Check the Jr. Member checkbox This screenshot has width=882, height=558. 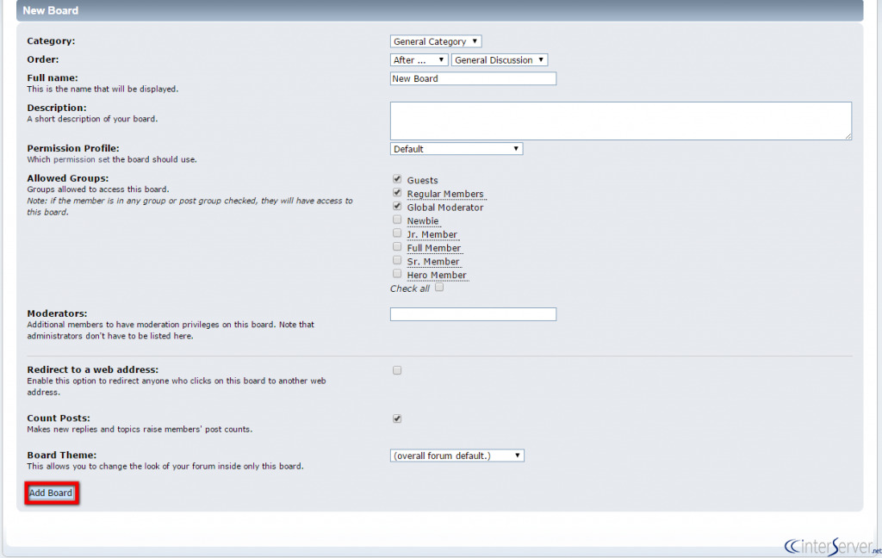[x=397, y=233]
